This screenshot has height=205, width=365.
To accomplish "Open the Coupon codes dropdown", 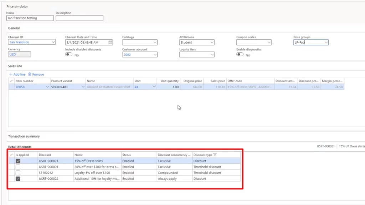I will [x=269, y=42].
